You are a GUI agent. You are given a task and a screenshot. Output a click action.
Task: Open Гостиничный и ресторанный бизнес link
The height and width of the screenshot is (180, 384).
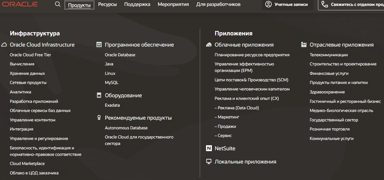pos(345,101)
